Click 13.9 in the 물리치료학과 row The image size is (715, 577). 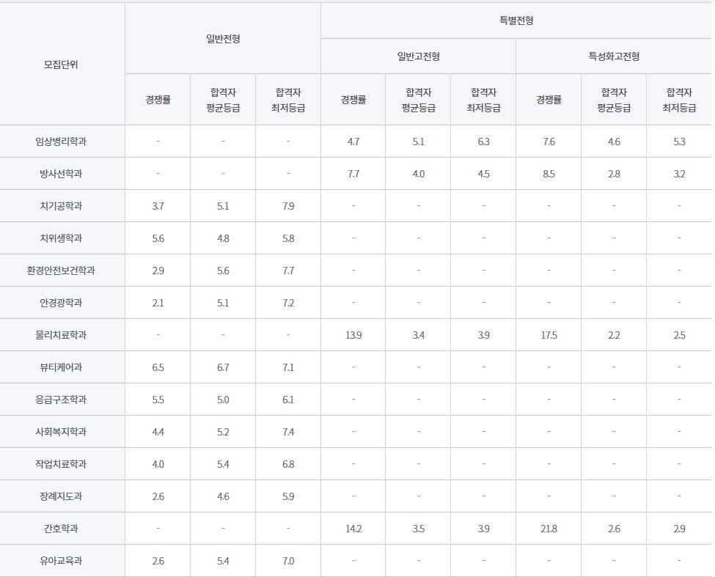tap(353, 335)
